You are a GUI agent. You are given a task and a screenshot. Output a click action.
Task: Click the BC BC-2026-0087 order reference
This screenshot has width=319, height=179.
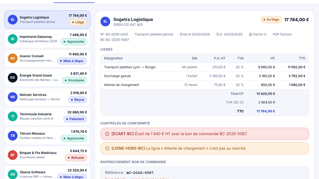pos(115,40)
